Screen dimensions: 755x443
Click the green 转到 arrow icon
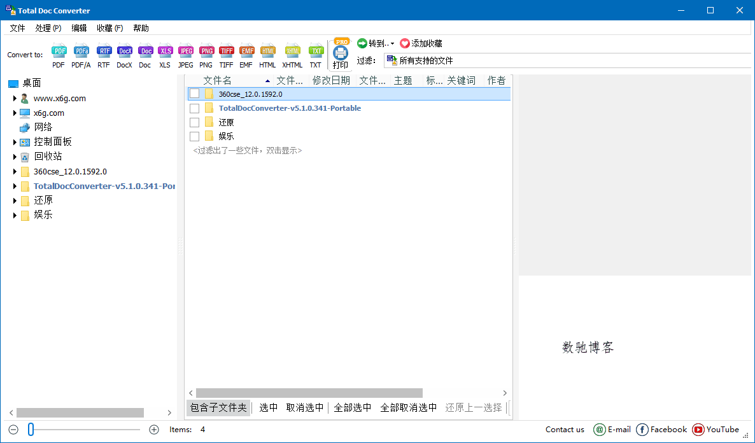tap(362, 43)
